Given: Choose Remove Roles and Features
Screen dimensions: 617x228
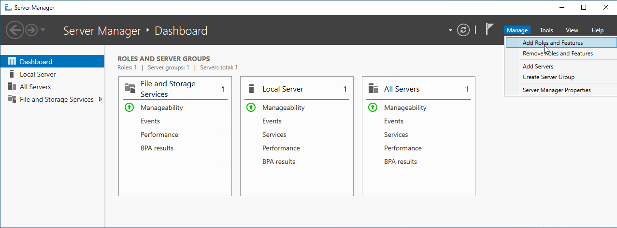Looking at the screenshot, I should point(561,54).
